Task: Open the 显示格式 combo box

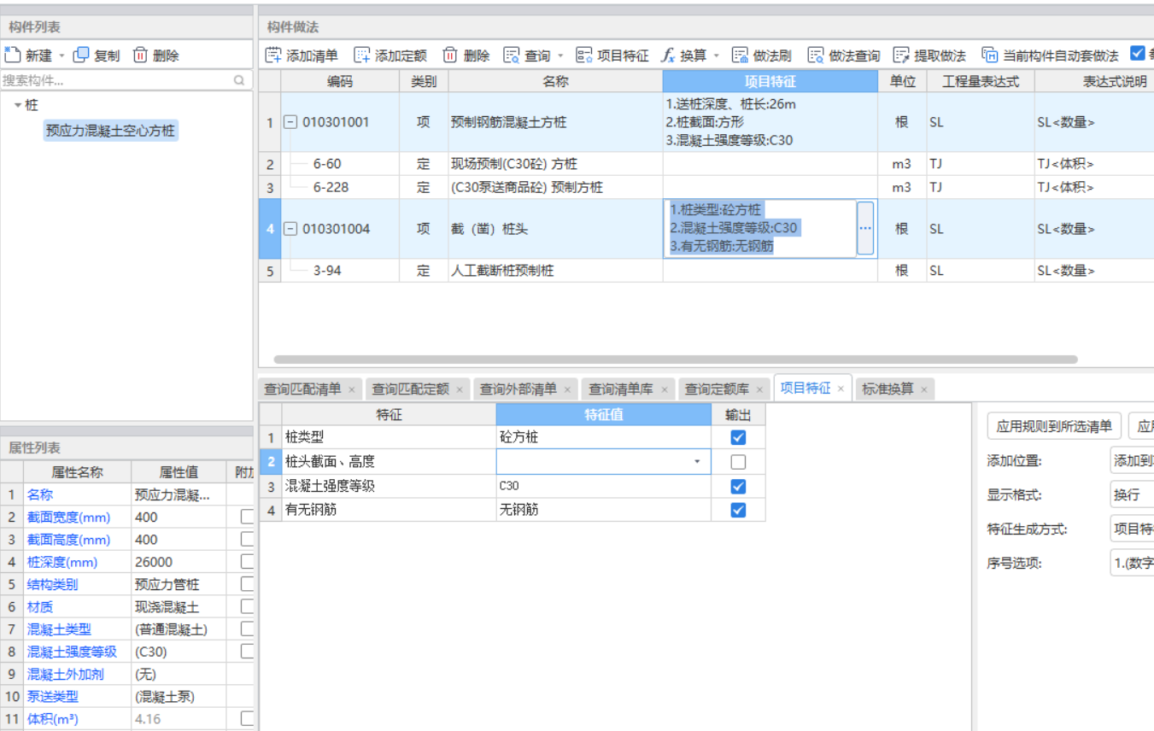Action: tap(1132, 495)
